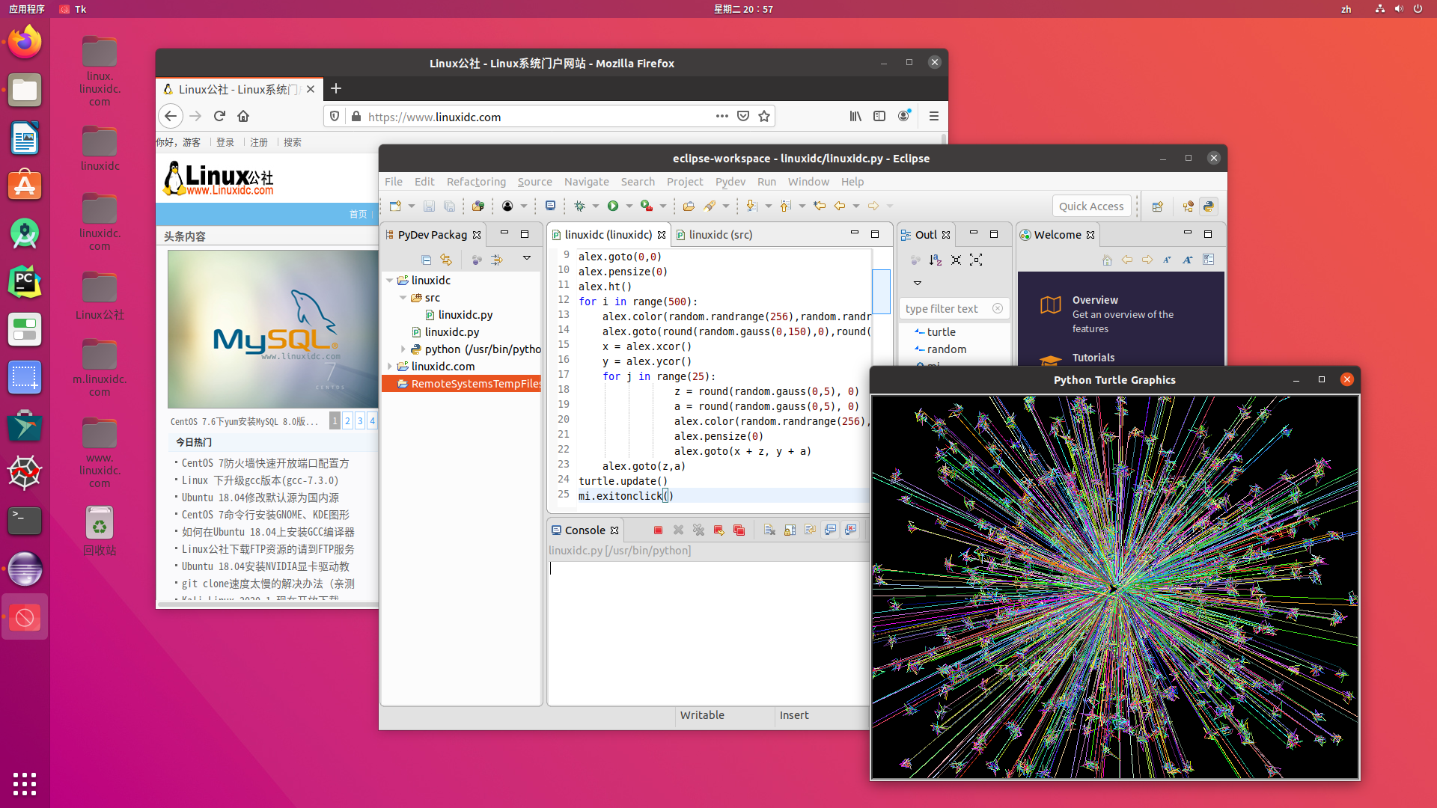Click the volume indicator in the top panel
The height and width of the screenshot is (808, 1437).
(1399, 9)
